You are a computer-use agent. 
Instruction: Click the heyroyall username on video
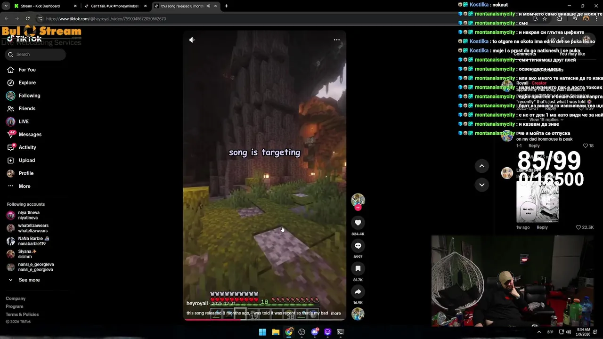click(x=197, y=304)
